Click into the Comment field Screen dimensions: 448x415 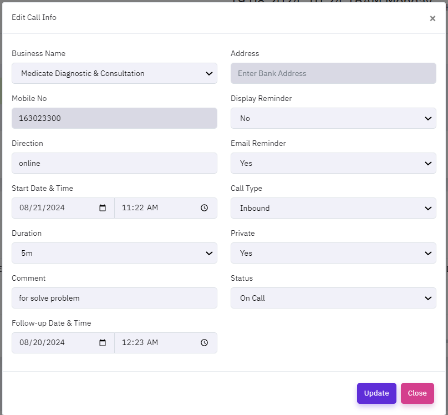(x=114, y=298)
